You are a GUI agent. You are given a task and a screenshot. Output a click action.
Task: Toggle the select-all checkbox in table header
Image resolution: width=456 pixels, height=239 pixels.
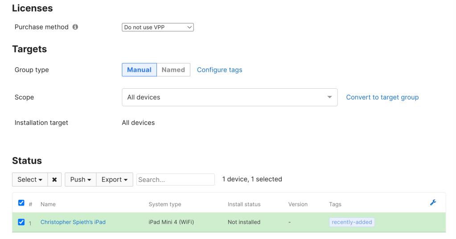pos(21,203)
